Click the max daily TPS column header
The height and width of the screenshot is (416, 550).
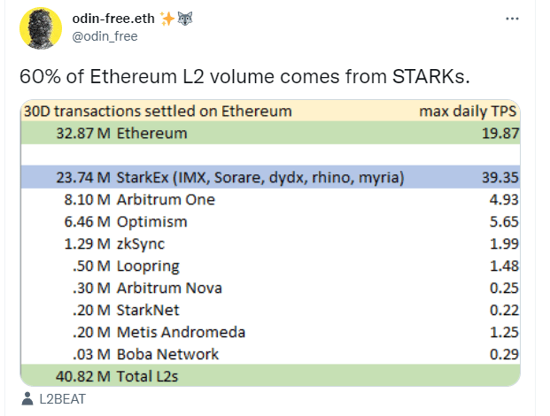click(468, 112)
